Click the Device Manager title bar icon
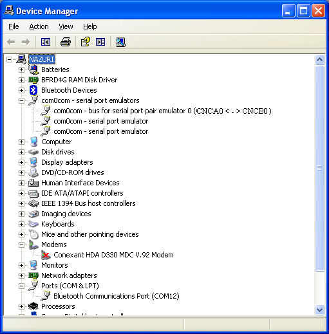 [9, 10]
